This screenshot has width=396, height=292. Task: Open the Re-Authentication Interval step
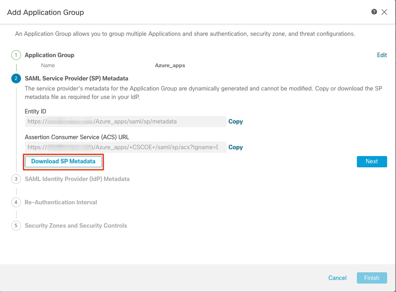[61, 202]
